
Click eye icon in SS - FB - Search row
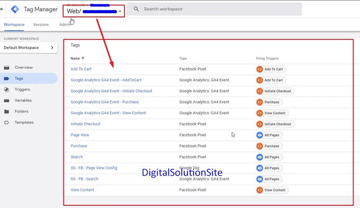[x=259, y=179]
